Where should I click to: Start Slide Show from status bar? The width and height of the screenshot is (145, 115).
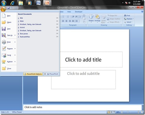click(x=114, y=112)
